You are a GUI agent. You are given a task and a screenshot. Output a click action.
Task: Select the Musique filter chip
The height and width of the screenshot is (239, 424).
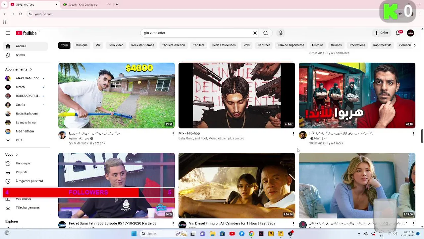81,45
